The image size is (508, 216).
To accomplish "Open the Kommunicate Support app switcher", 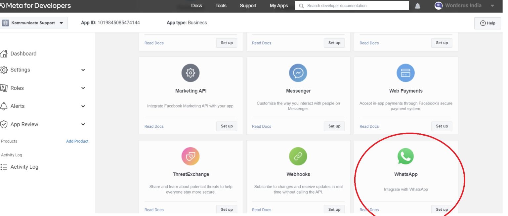I will click(33, 22).
